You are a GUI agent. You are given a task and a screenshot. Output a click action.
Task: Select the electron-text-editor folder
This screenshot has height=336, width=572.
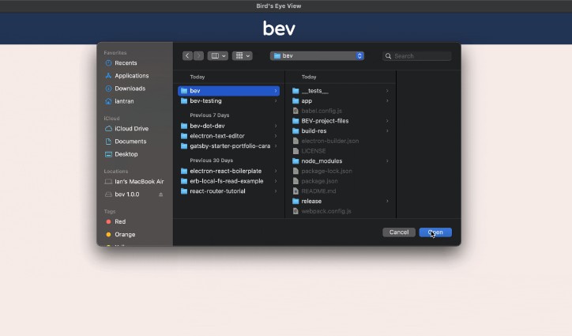coord(229,136)
